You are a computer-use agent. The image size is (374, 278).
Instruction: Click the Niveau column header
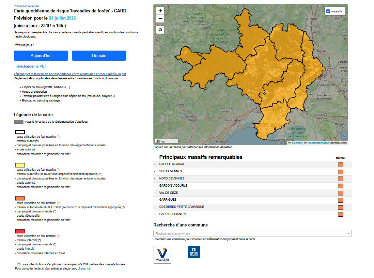pyautogui.click(x=341, y=158)
